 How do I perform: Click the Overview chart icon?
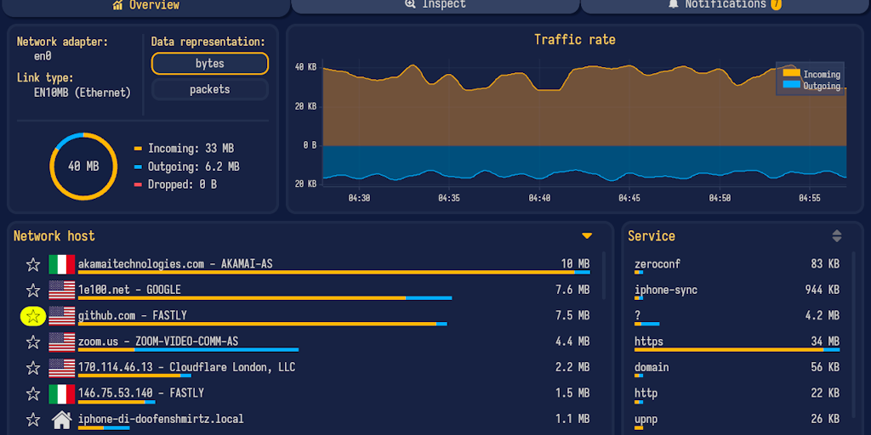117,5
